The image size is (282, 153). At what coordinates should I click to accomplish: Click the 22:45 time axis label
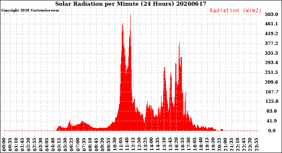pyautogui.click(x=244, y=145)
